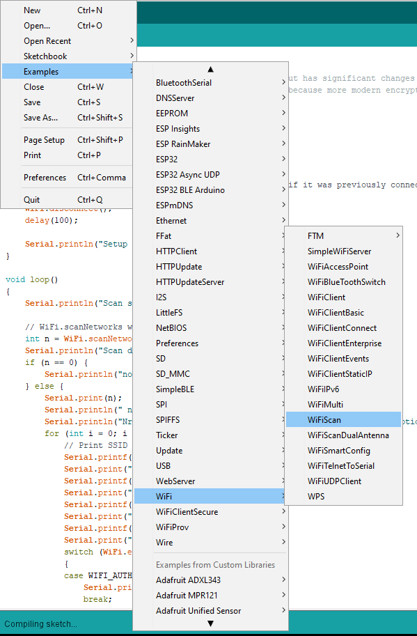Open Ticker examples
This screenshot has width=417, height=636.
coord(210,435)
